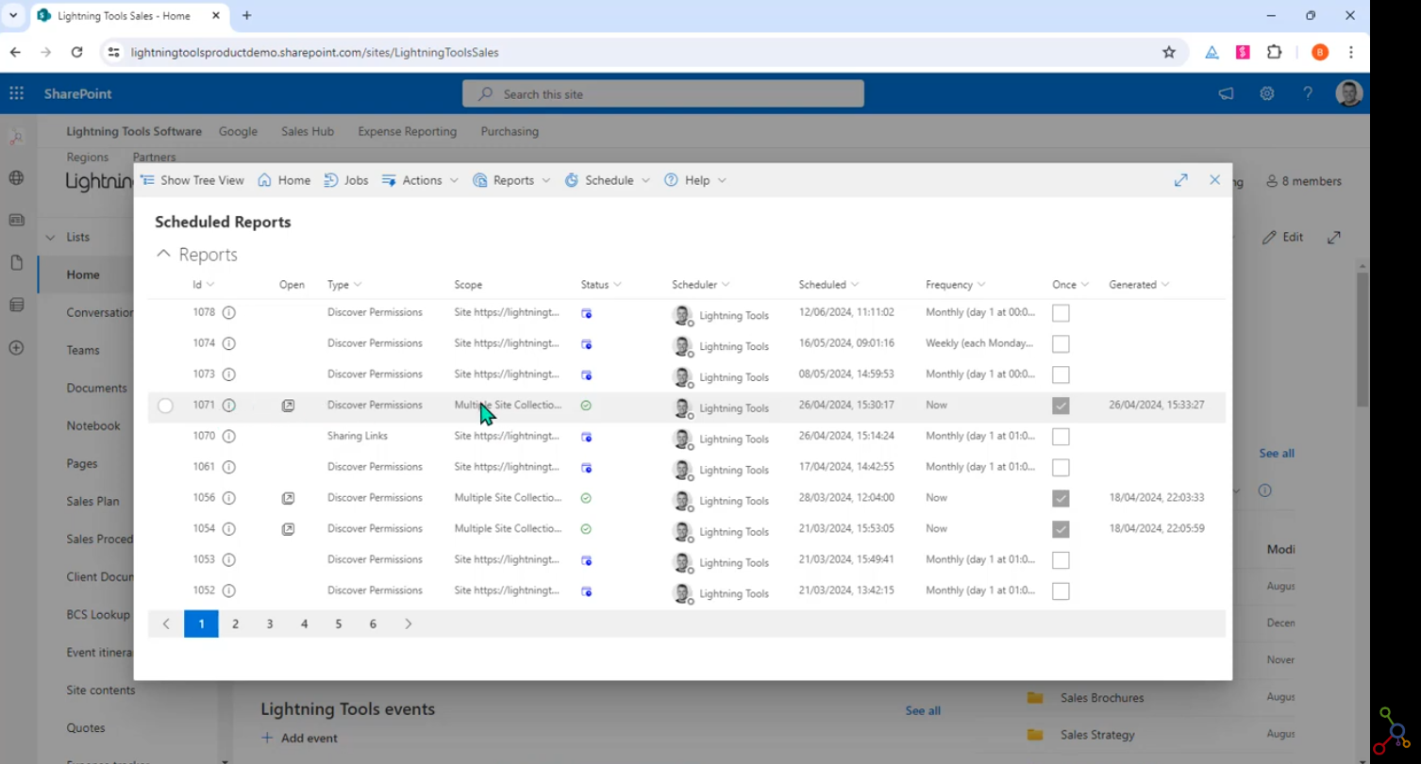Select row 1071 with radio circle
Screen dimensions: 1421x764
point(165,406)
